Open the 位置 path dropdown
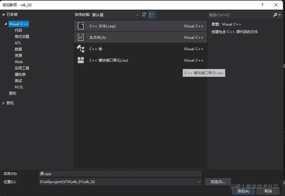285x196 pixels. [199, 182]
